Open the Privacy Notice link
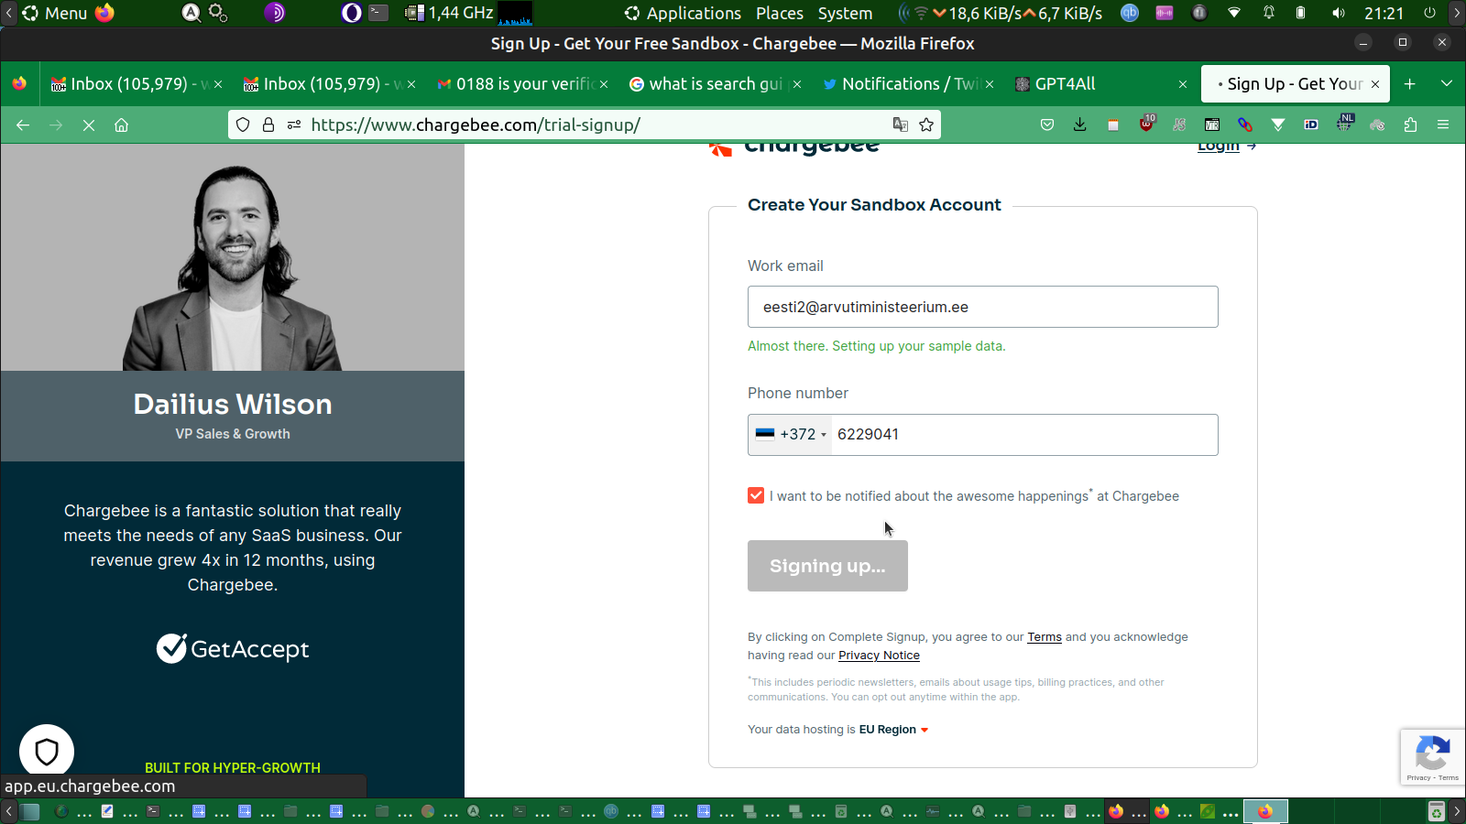This screenshot has height=824, width=1466. (879, 656)
